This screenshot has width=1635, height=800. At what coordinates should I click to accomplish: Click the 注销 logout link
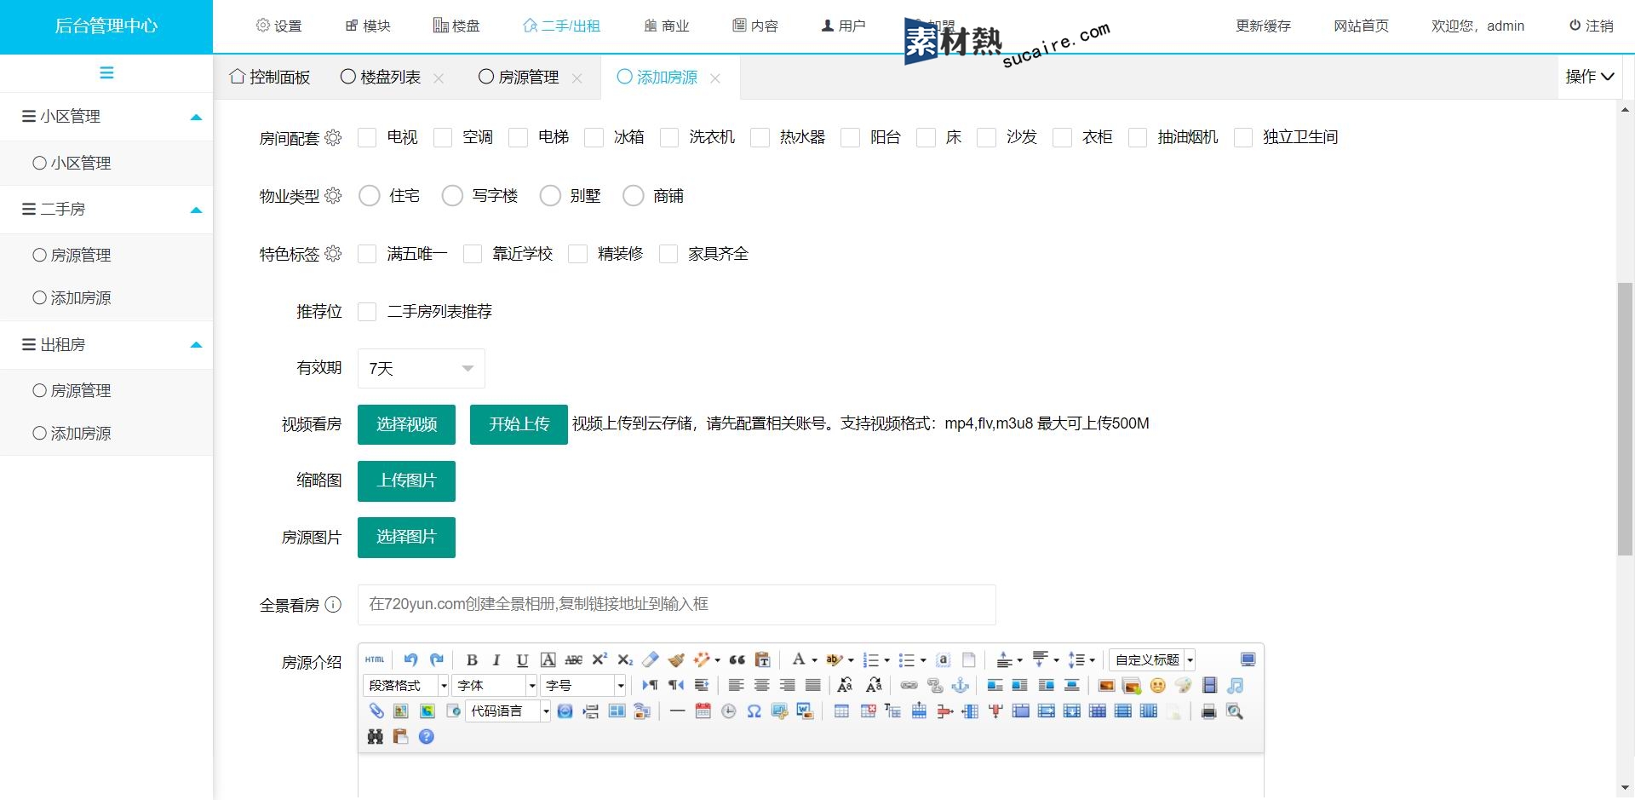point(1592,26)
